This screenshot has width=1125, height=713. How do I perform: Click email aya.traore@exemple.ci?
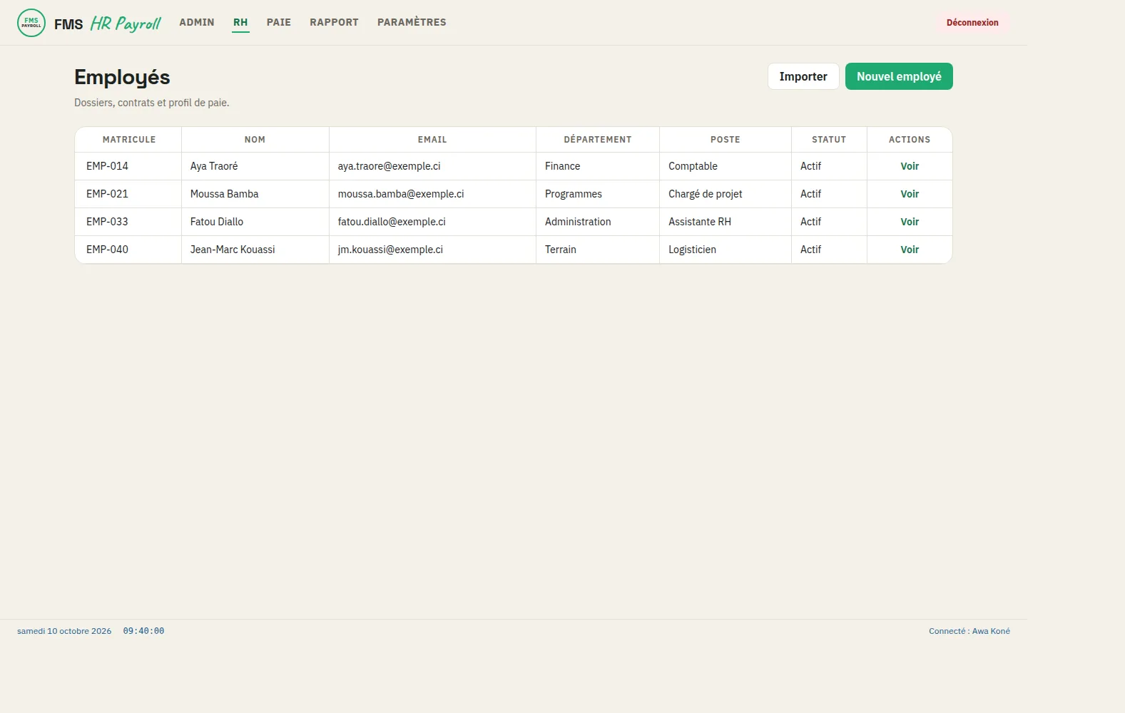pos(390,166)
